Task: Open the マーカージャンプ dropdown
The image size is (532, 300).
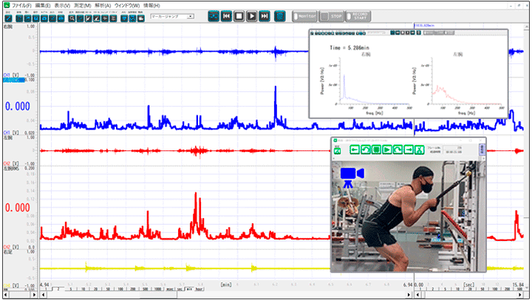Action: pyautogui.click(x=172, y=16)
